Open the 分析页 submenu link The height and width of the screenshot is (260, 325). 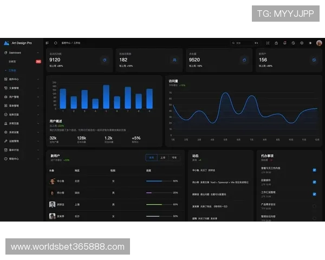point(12,62)
